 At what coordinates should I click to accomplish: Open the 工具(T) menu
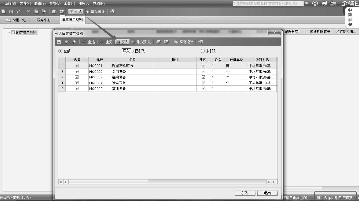(69, 3)
